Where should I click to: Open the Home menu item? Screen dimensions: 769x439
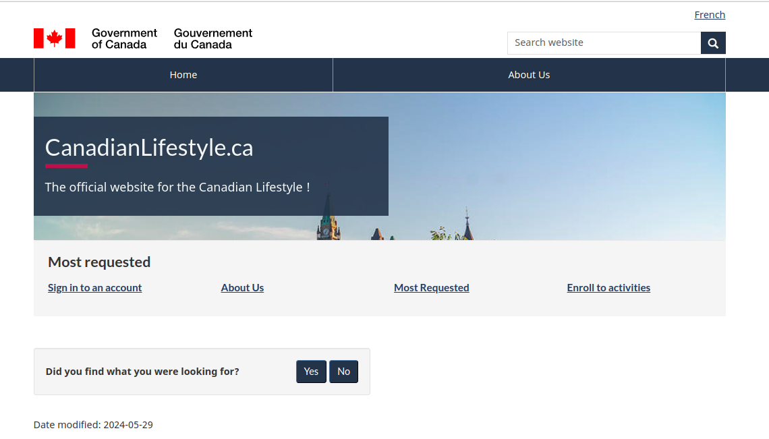(183, 75)
